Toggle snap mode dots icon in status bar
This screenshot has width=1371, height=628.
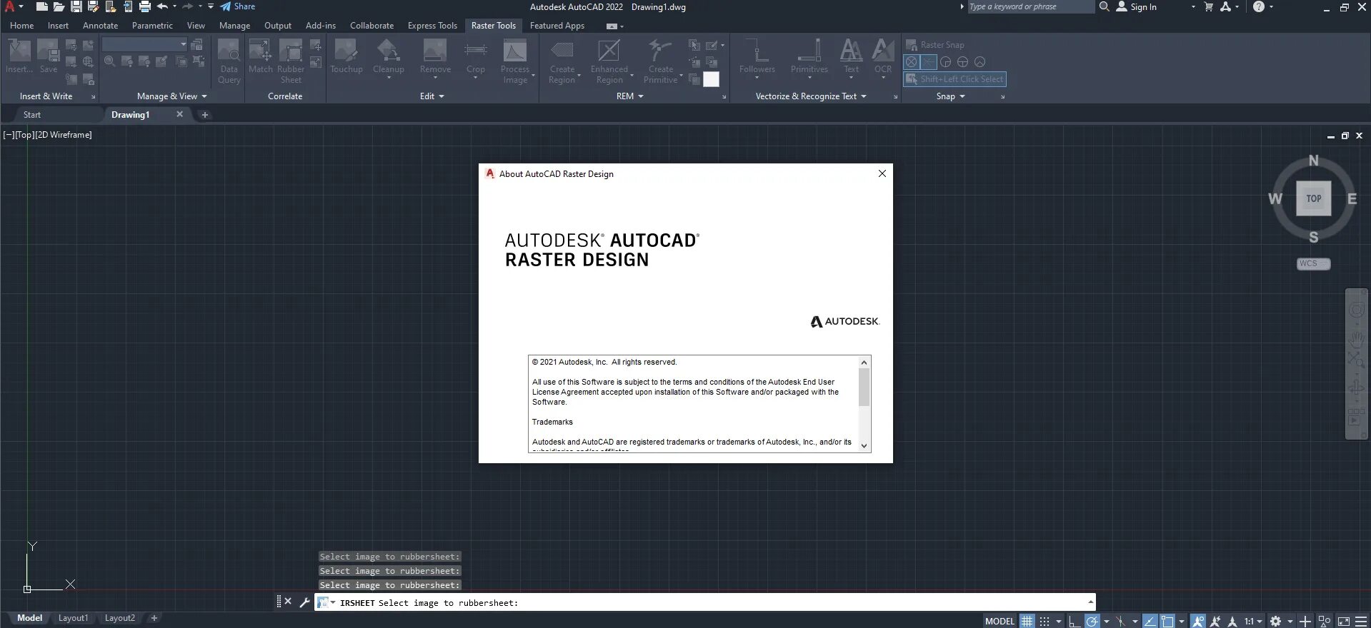click(1045, 621)
